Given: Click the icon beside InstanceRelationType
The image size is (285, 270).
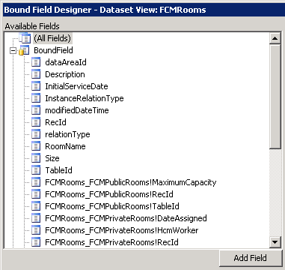Looking at the screenshot, I should point(36,98).
